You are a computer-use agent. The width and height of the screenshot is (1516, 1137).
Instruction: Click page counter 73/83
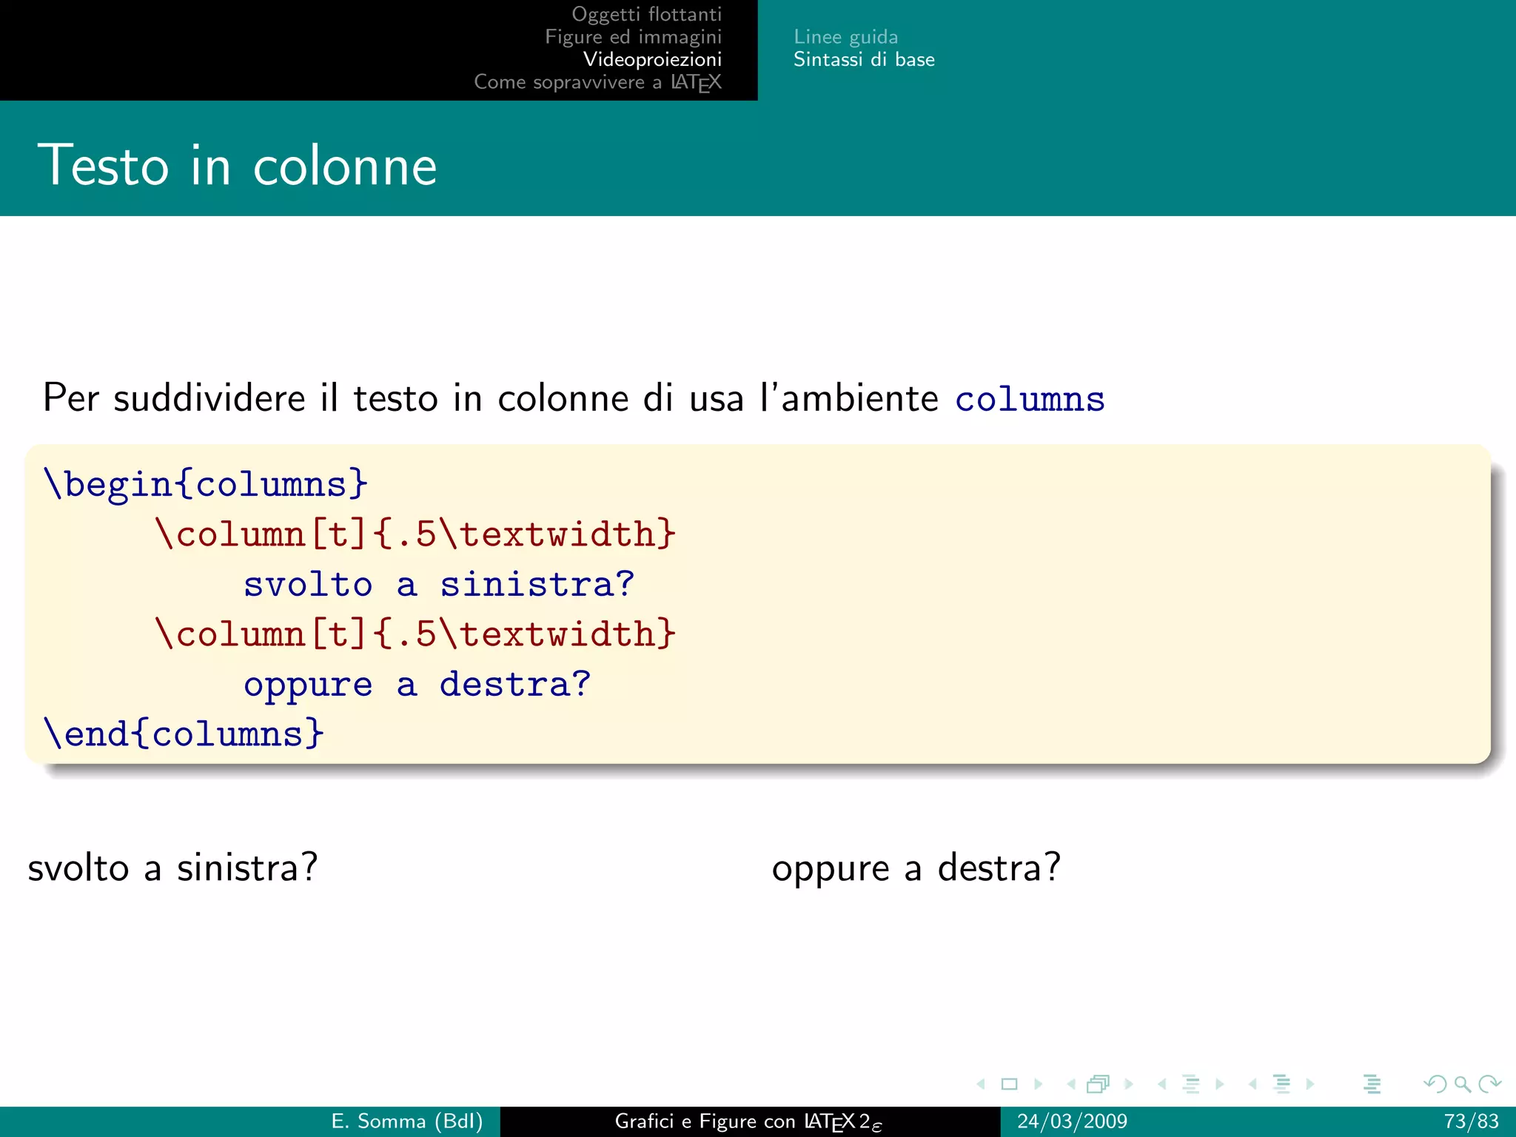click(1471, 1121)
